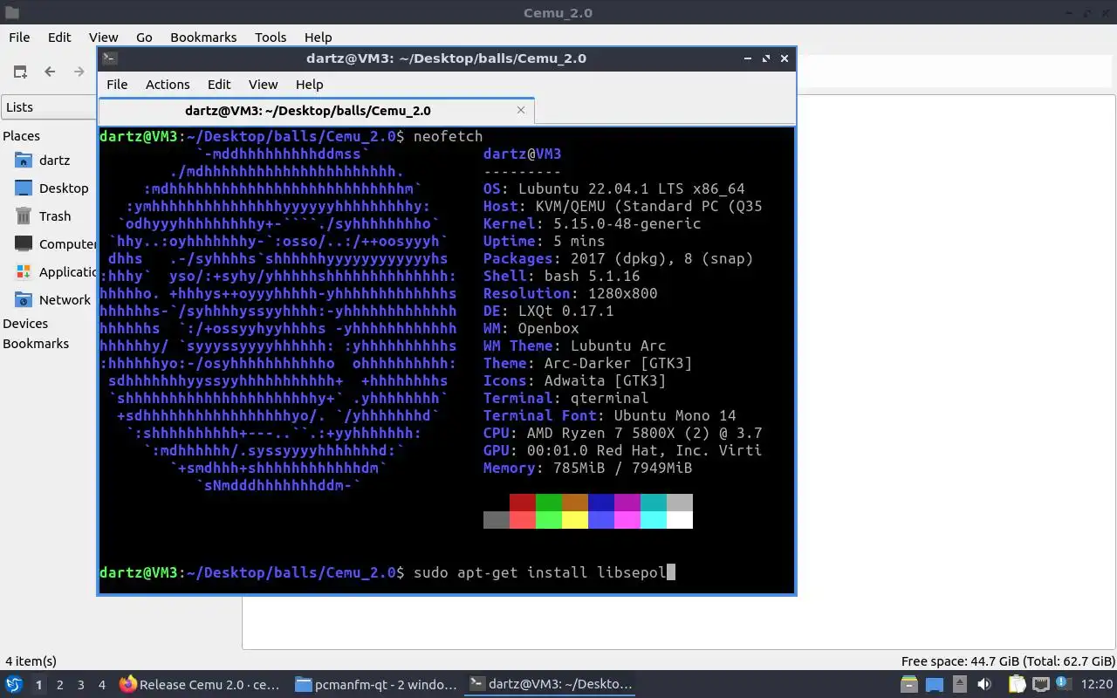Click the OS: Lubuntu 22.04.1 line
The height and width of the screenshot is (698, 1117).
[614, 188]
